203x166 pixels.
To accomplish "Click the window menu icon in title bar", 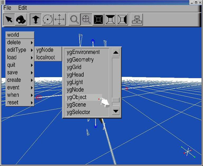I will [3, 2].
